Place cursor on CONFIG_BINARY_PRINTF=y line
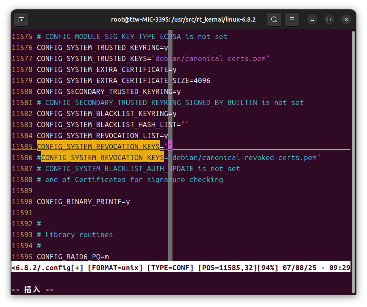This screenshot has height=307, width=367. [83, 202]
